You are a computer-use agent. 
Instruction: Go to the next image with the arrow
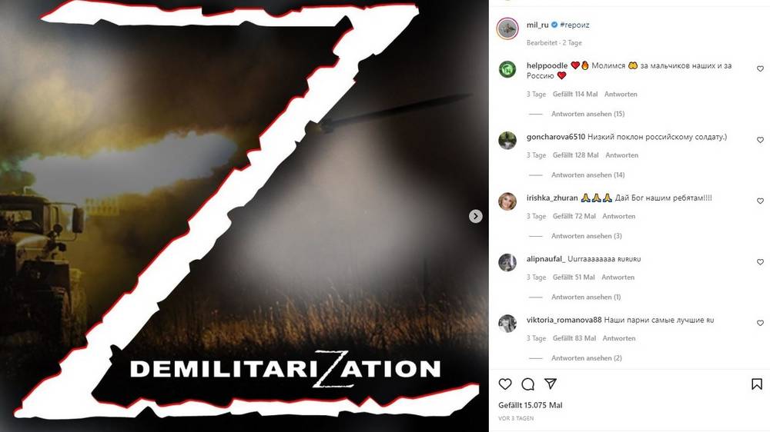[475, 216]
